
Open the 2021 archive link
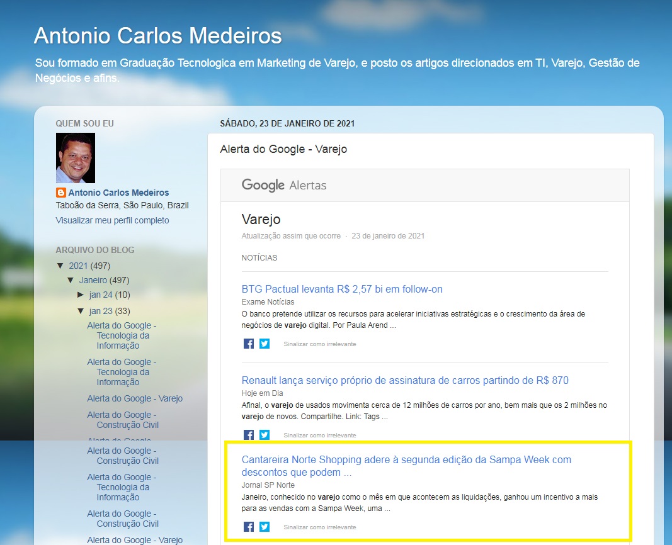click(79, 266)
